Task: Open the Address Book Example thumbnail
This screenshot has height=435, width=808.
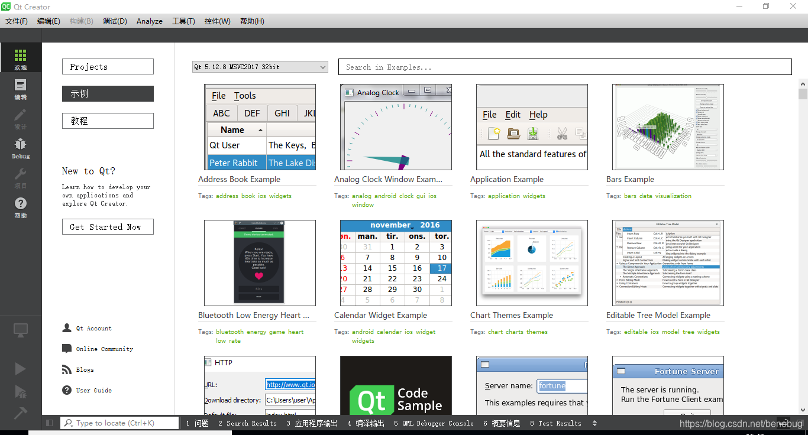Action: pos(260,127)
